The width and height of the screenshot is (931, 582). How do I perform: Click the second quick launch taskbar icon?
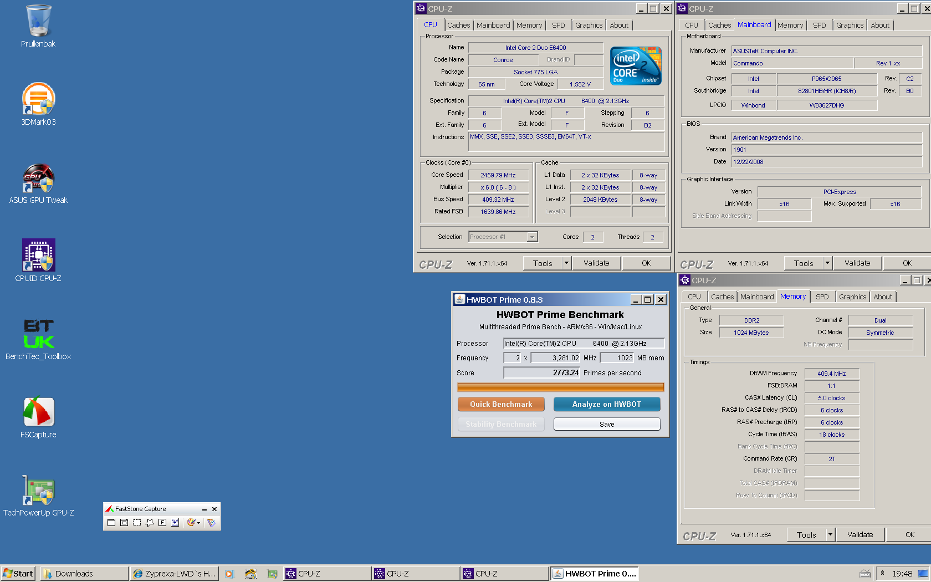pyautogui.click(x=250, y=574)
